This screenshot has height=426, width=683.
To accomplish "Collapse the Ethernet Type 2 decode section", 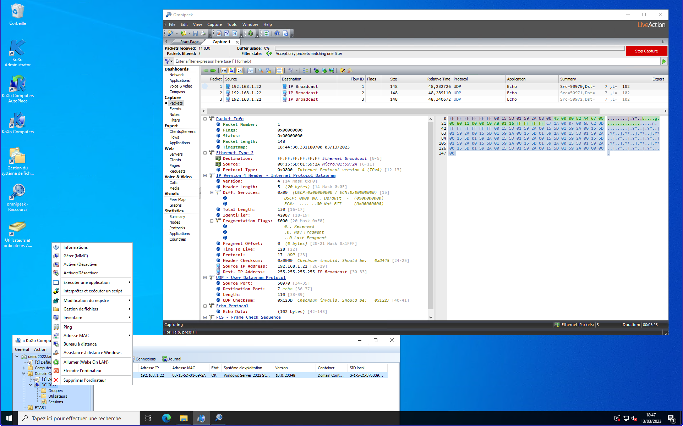I will (x=205, y=153).
